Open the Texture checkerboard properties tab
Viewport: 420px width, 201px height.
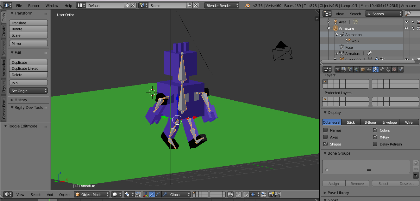(394, 69)
